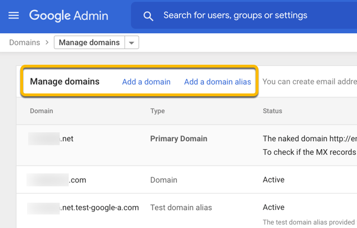Click the search magnifier icon
The width and height of the screenshot is (357, 228).
coord(148,16)
